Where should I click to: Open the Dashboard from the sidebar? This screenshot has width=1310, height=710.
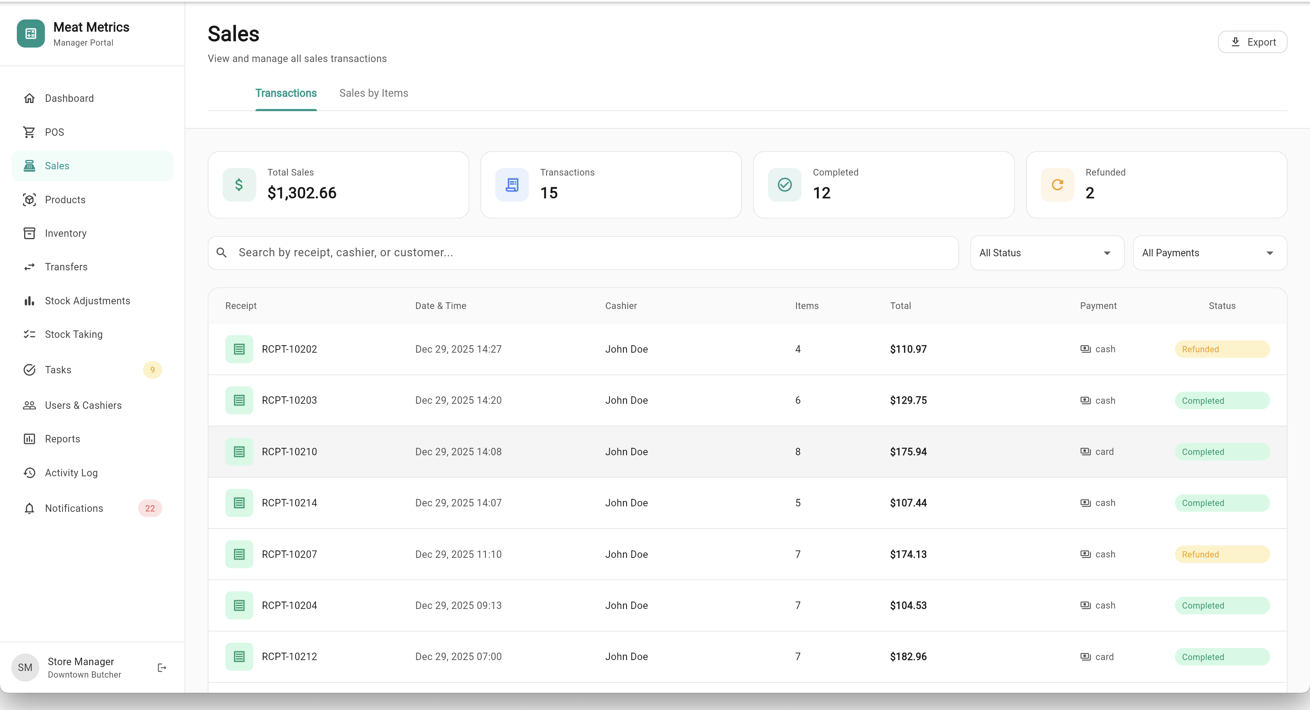tap(69, 98)
